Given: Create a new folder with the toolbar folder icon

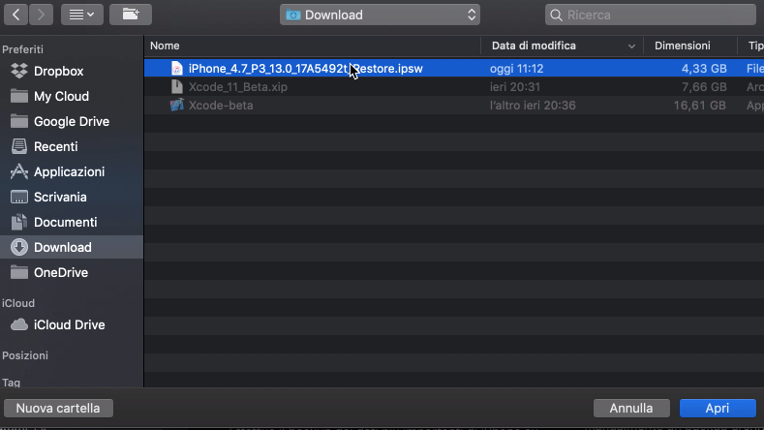Looking at the screenshot, I should pyautogui.click(x=131, y=15).
